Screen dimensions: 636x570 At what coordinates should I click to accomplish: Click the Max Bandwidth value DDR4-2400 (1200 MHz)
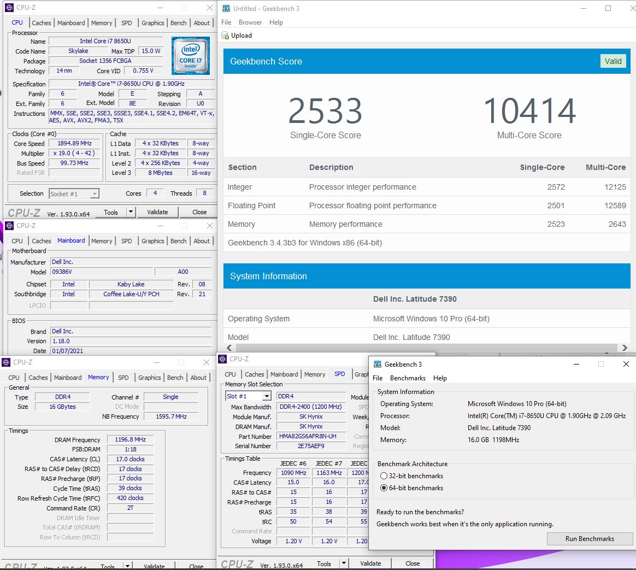tap(311, 407)
